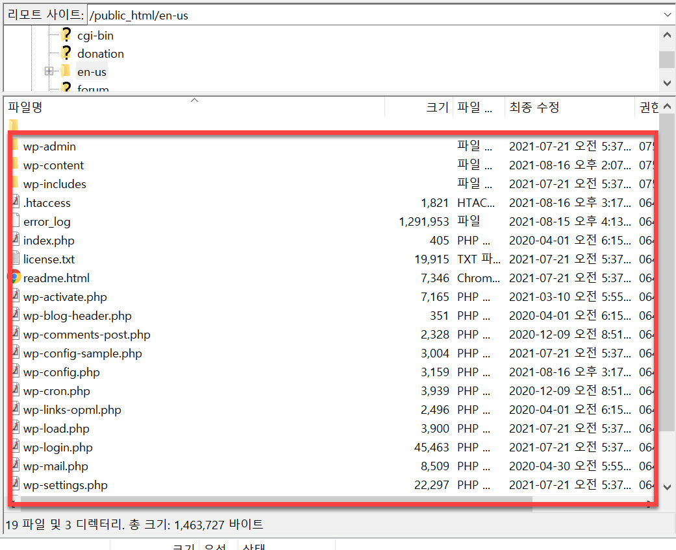Select the wp-content folder

coord(53,165)
